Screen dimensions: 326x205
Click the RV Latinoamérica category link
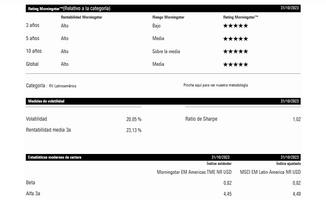tap(63, 86)
